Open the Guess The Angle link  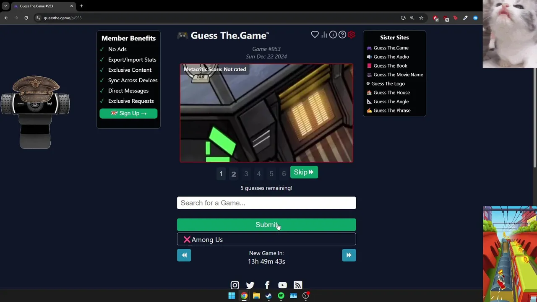(x=391, y=102)
